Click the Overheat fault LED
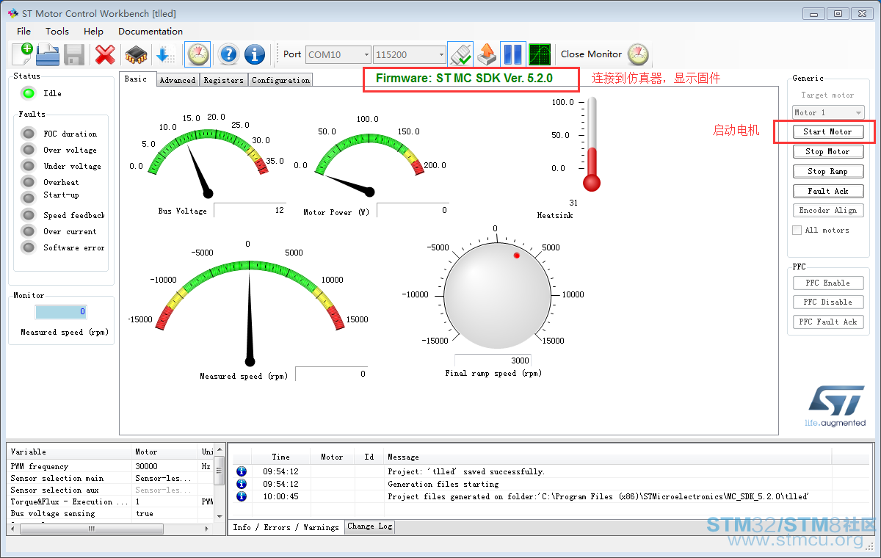 point(29,182)
